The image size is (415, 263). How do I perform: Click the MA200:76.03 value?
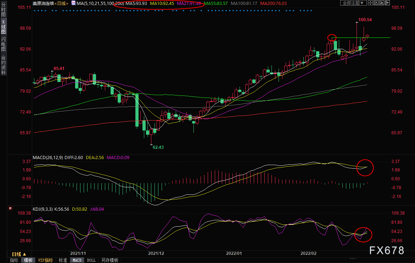point(273,4)
